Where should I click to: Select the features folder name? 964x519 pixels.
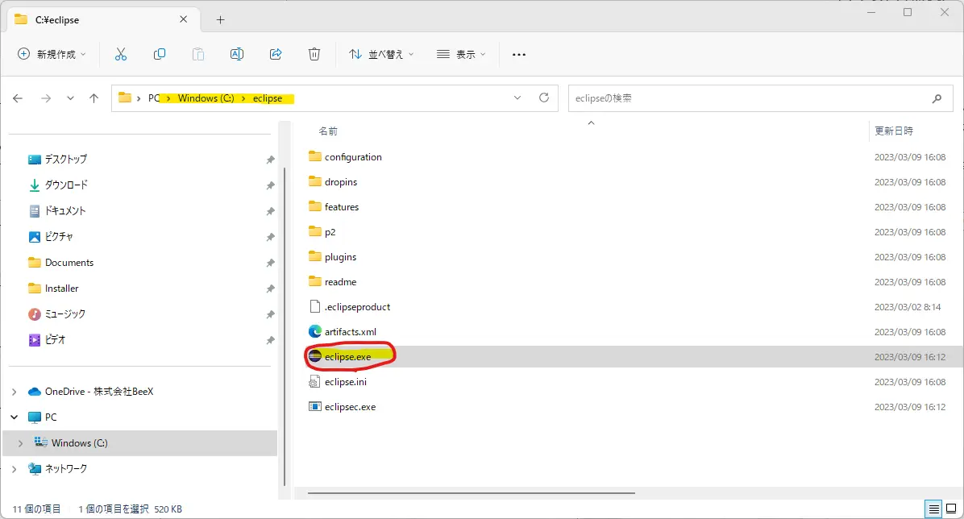pos(342,207)
